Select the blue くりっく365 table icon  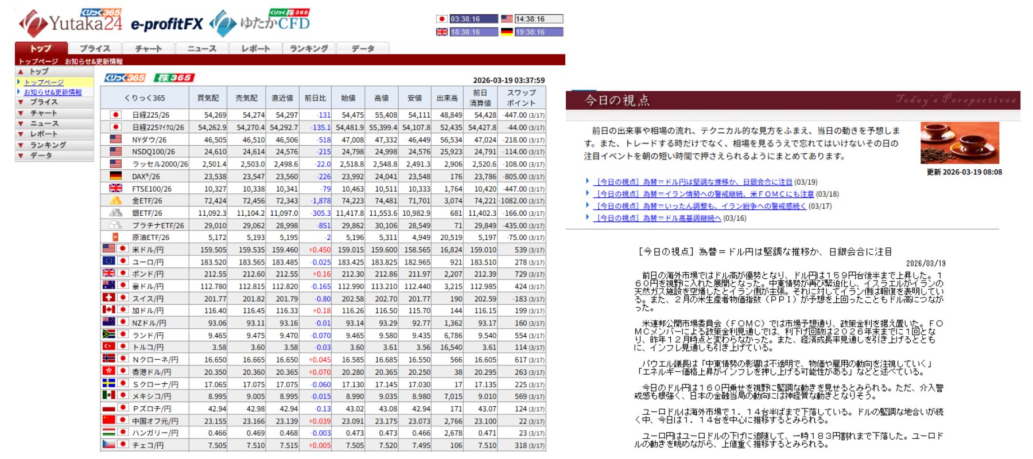[x=125, y=78]
